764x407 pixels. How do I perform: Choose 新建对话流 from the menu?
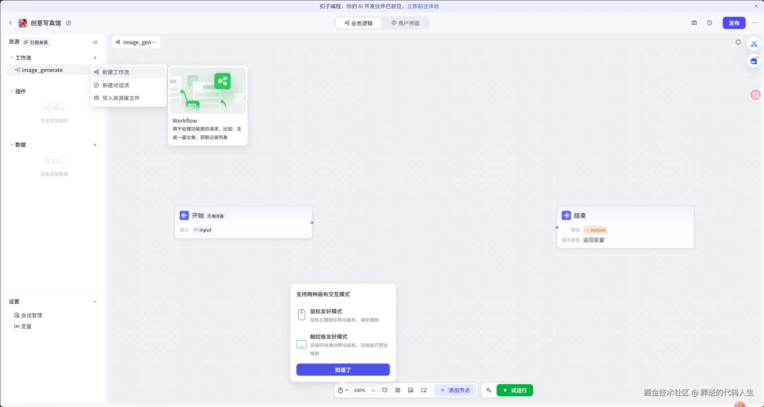tap(129, 85)
